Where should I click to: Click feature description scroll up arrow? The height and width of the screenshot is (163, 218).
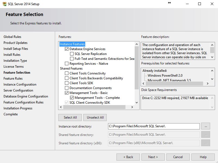tap(212, 45)
